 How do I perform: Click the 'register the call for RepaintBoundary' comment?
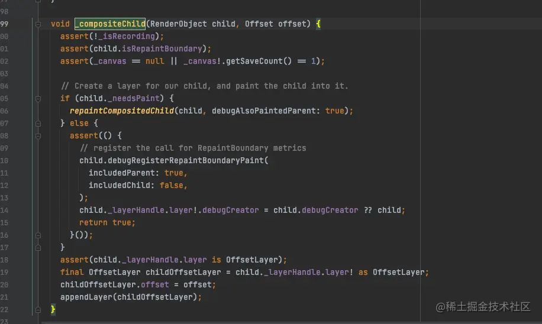click(x=193, y=148)
